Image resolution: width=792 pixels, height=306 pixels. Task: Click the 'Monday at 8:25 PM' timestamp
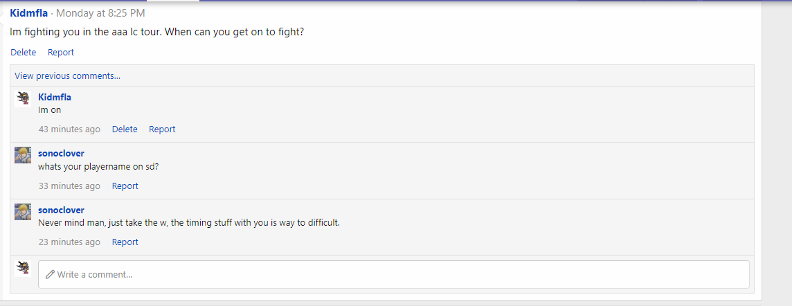(100, 13)
